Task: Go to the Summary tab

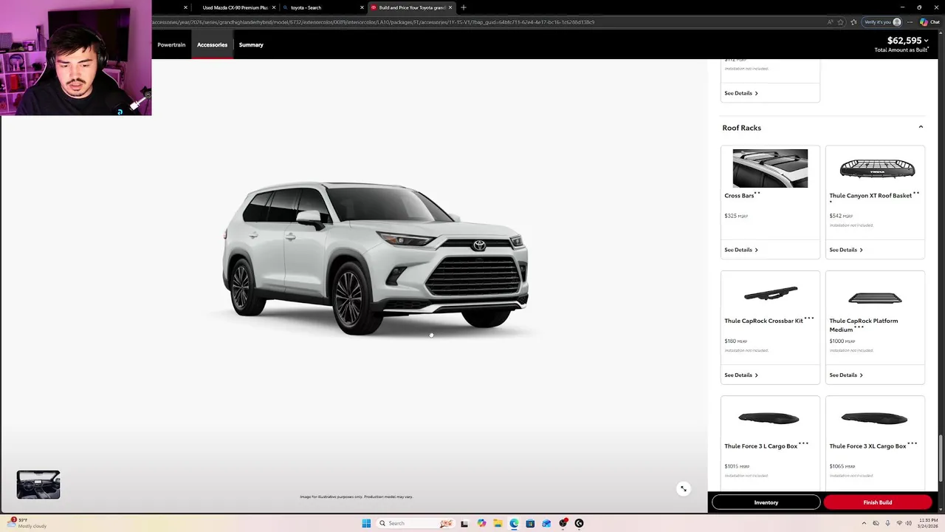Action: [x=251, y=45]
